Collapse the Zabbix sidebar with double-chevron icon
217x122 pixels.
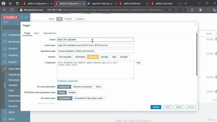(22, 17)
